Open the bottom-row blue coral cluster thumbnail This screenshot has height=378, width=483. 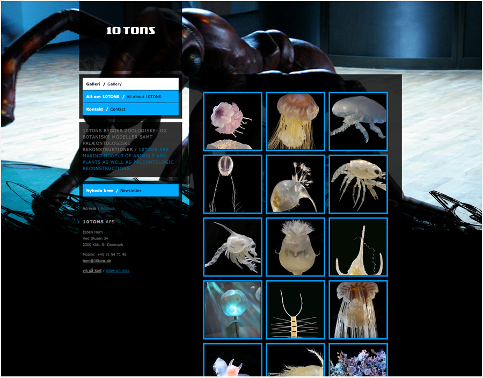(358, 360)
